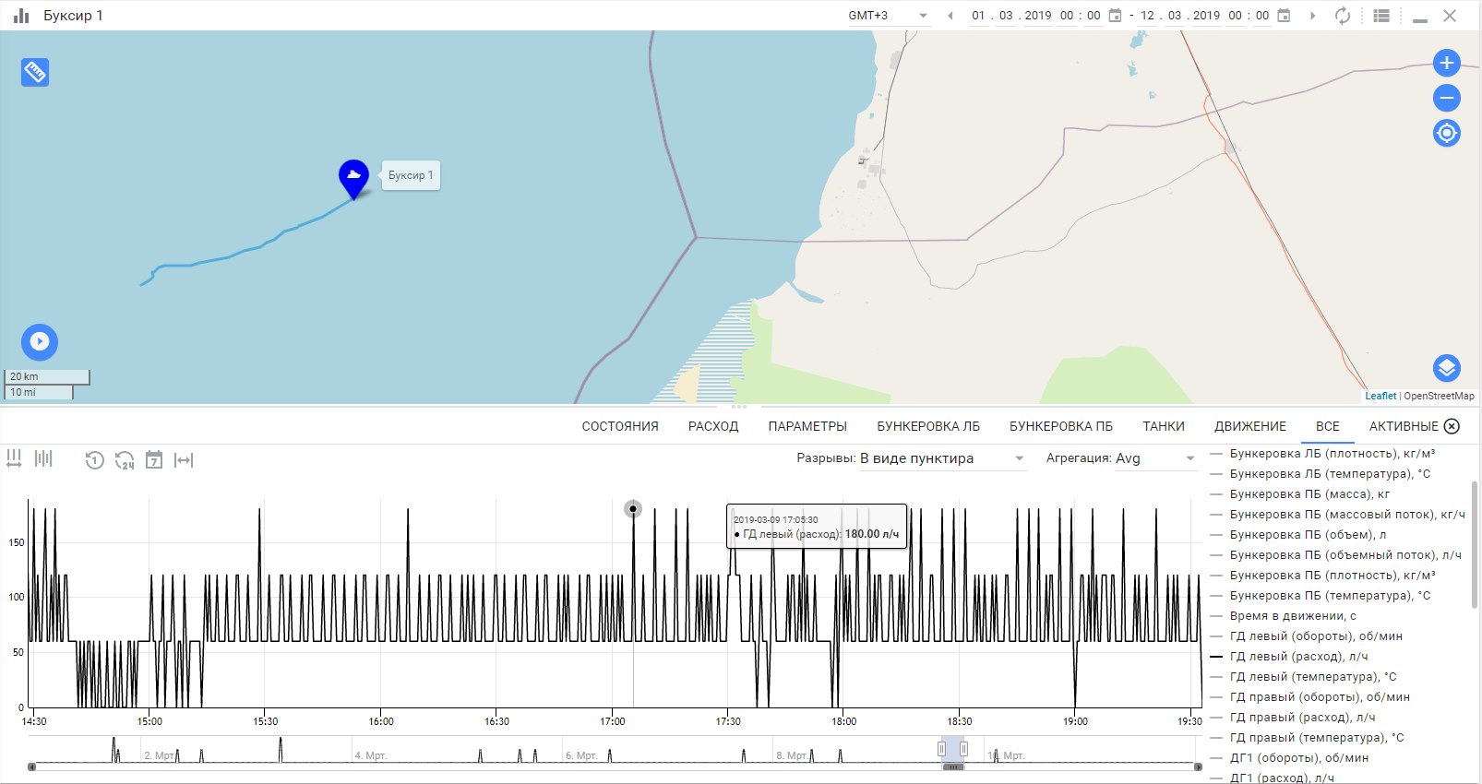
Task: Set chart range to 7 days calendar
Action: point(154,460)
